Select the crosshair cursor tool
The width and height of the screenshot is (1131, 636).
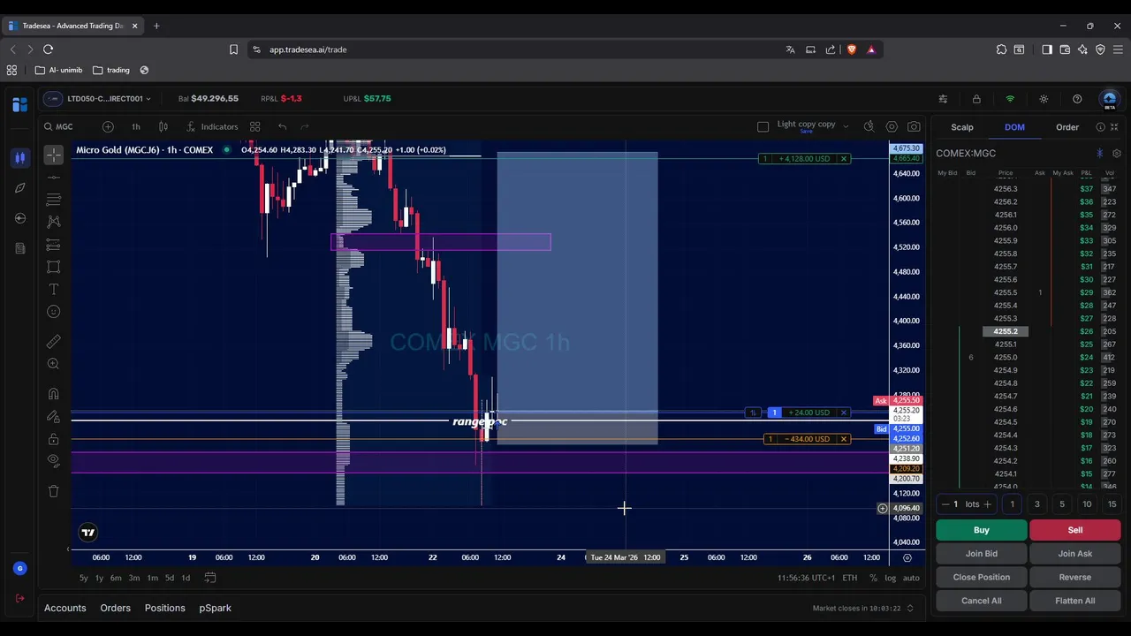click(x=54, y=155)
